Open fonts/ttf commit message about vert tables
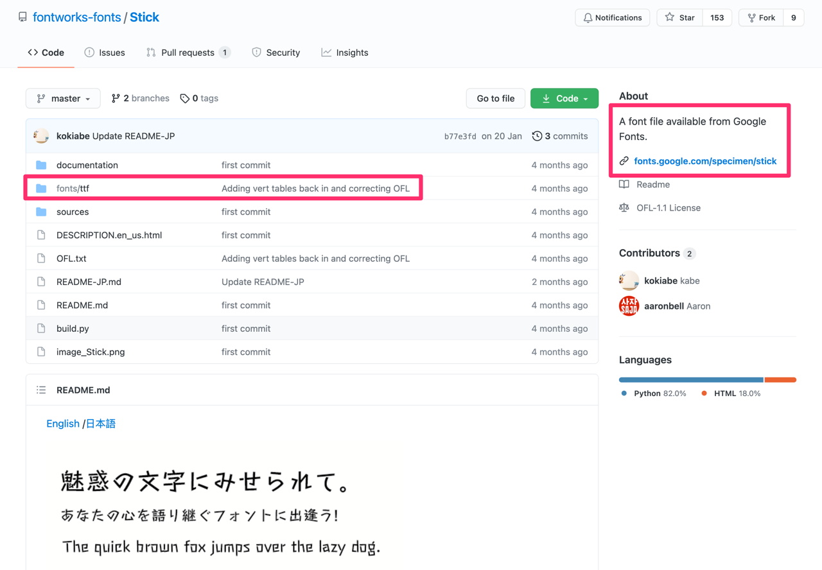Screen dimensions: 822x570 pos(315,188)
